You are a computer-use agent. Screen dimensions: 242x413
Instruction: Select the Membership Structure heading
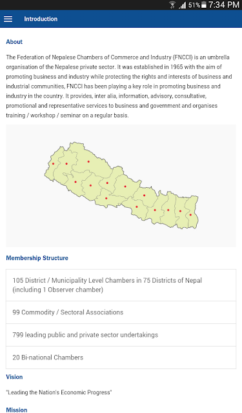point(37,258)
